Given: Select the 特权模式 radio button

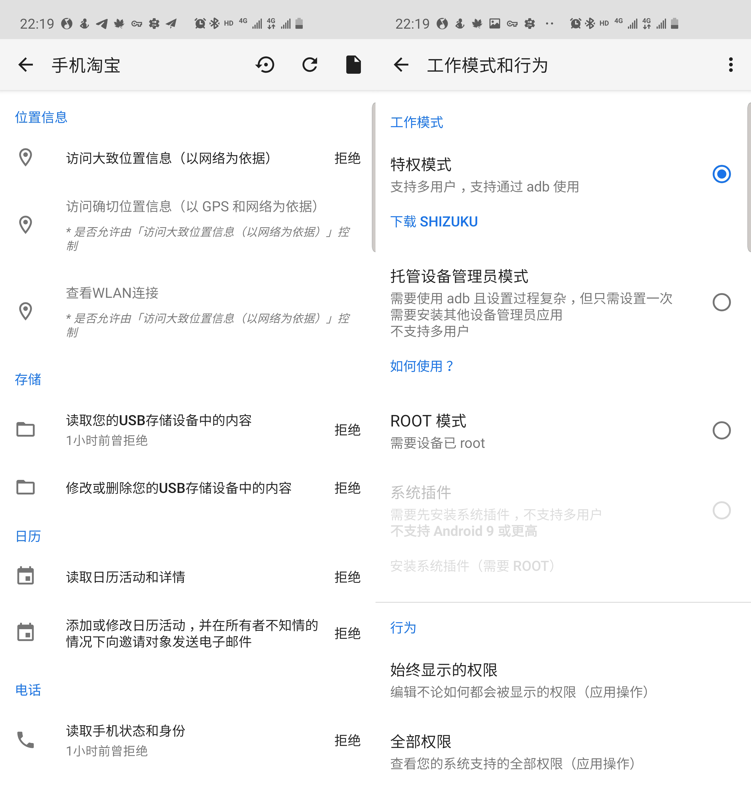Looking at the screenshot, I should click(721, 174).
